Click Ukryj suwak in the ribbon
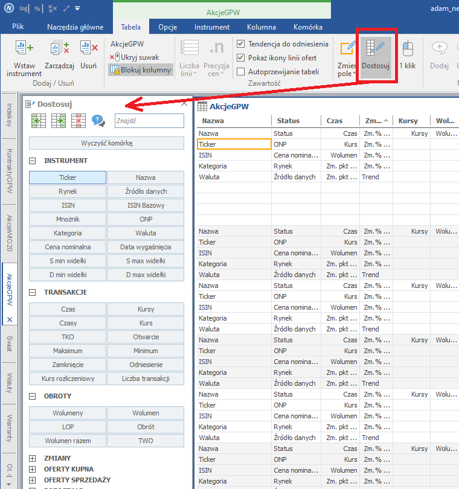 (135, 57)
